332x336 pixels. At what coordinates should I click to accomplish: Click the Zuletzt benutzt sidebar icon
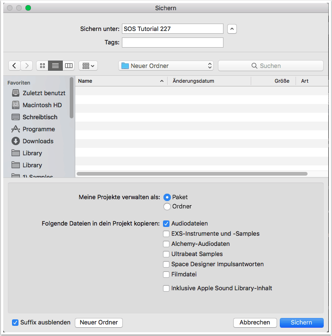tap(16, 93)
